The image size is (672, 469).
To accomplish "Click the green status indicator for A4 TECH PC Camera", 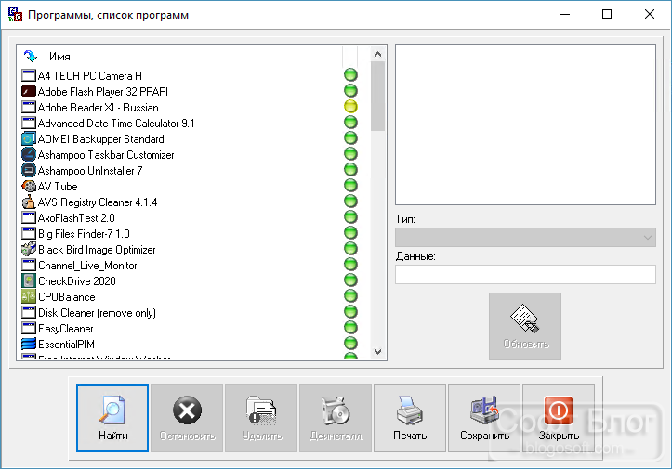I will [x=350, y=74].
